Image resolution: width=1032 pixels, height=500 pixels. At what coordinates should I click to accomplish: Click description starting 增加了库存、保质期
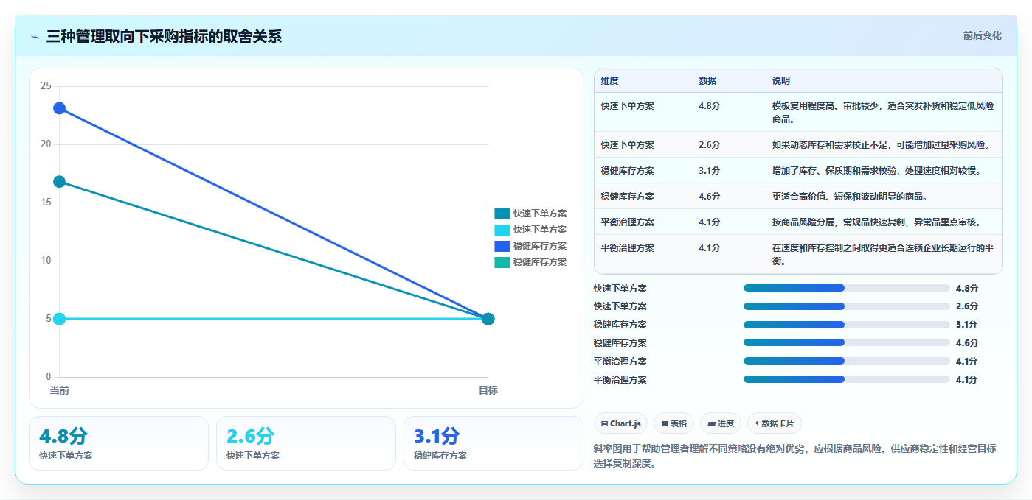point(876,171)
